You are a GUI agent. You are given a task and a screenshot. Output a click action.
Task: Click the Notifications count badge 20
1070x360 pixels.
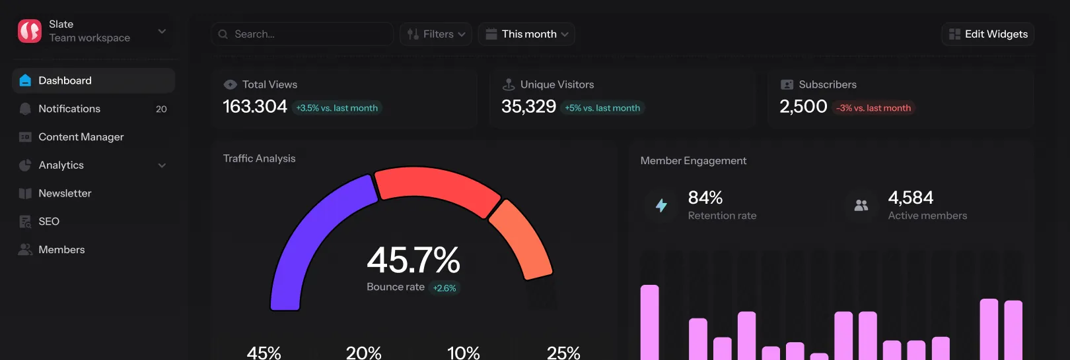pos(161,109)
